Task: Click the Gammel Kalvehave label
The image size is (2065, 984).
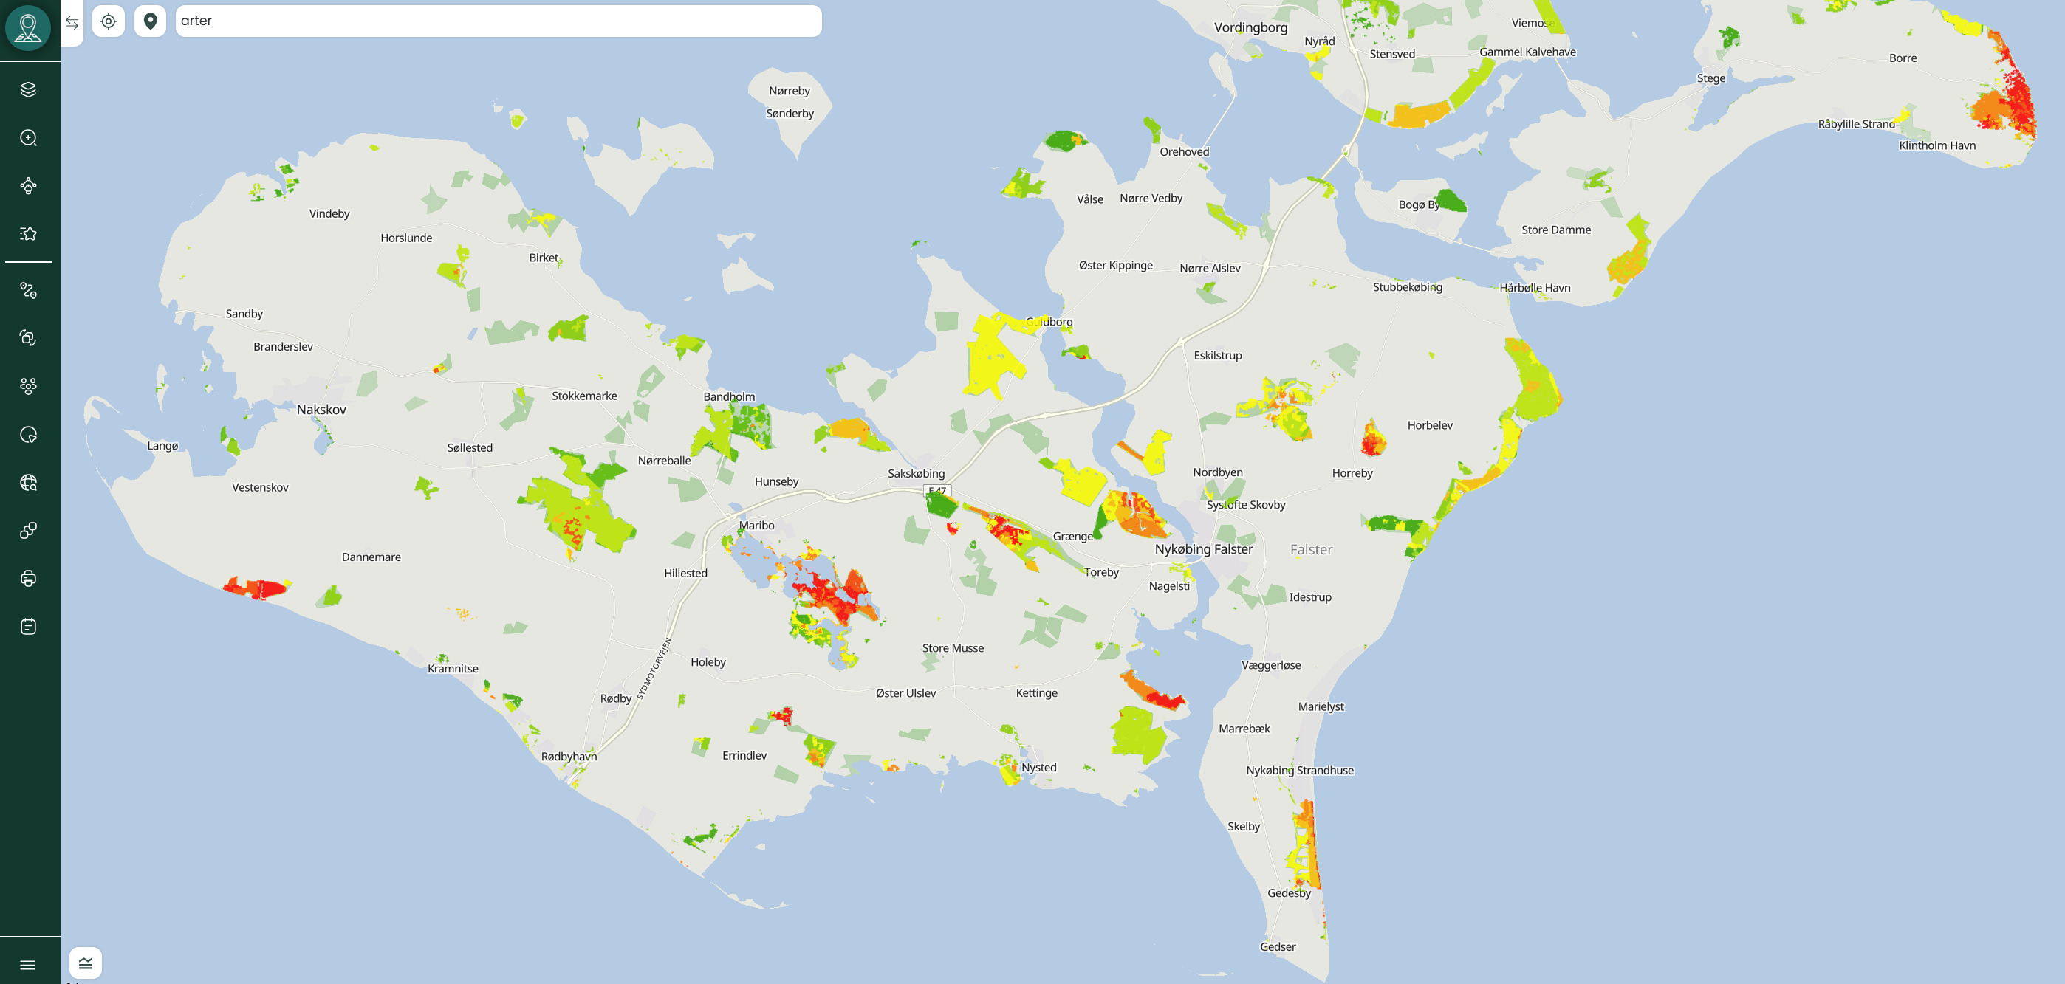Action: coord(1527,52)
